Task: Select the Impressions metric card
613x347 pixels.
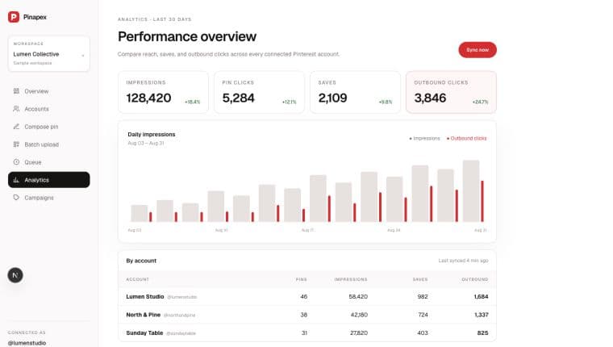Action: tap(164, 92)
